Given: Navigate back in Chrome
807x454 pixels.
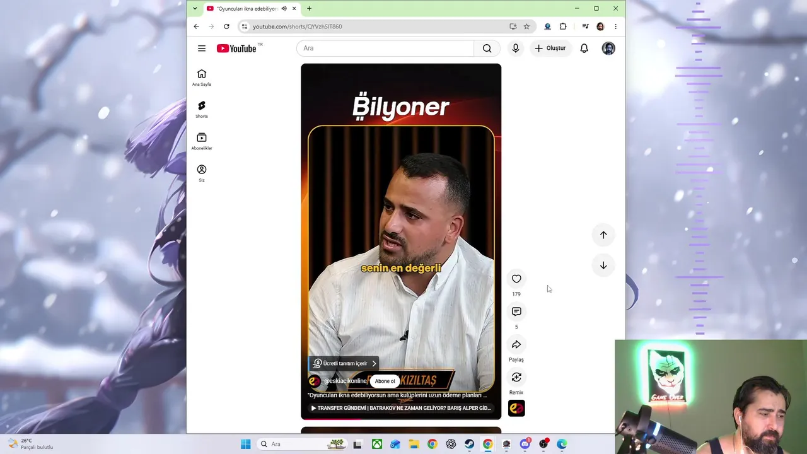Looking at the screenshot, I should (196, 26).
